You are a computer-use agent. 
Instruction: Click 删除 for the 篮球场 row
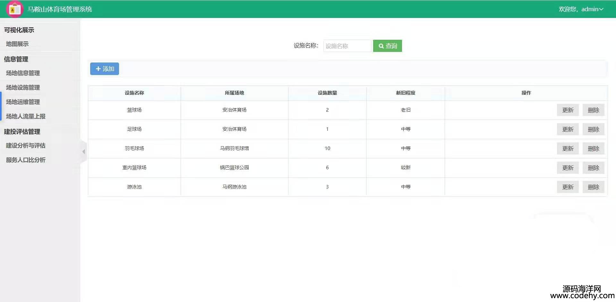593,110
